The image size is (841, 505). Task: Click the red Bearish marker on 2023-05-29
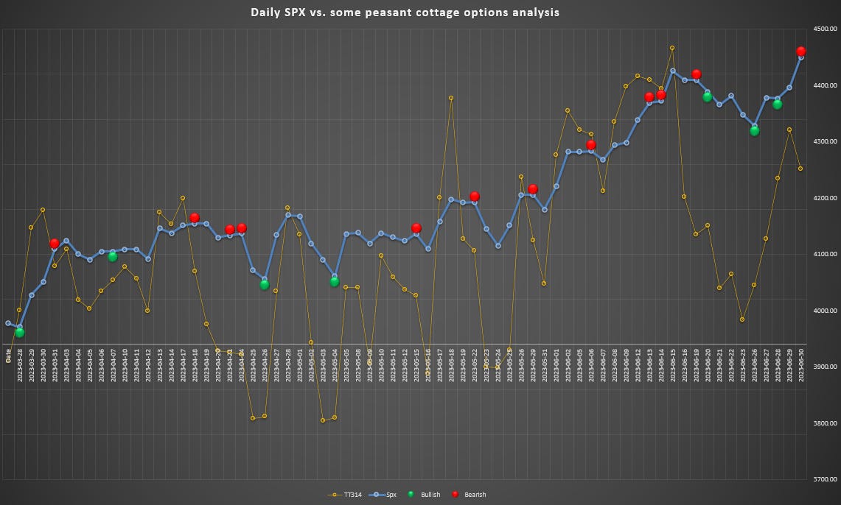(x=533, y=189)
